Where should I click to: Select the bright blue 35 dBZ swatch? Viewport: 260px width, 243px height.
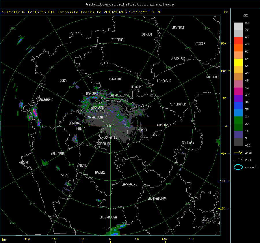click(x=238, y=105)
